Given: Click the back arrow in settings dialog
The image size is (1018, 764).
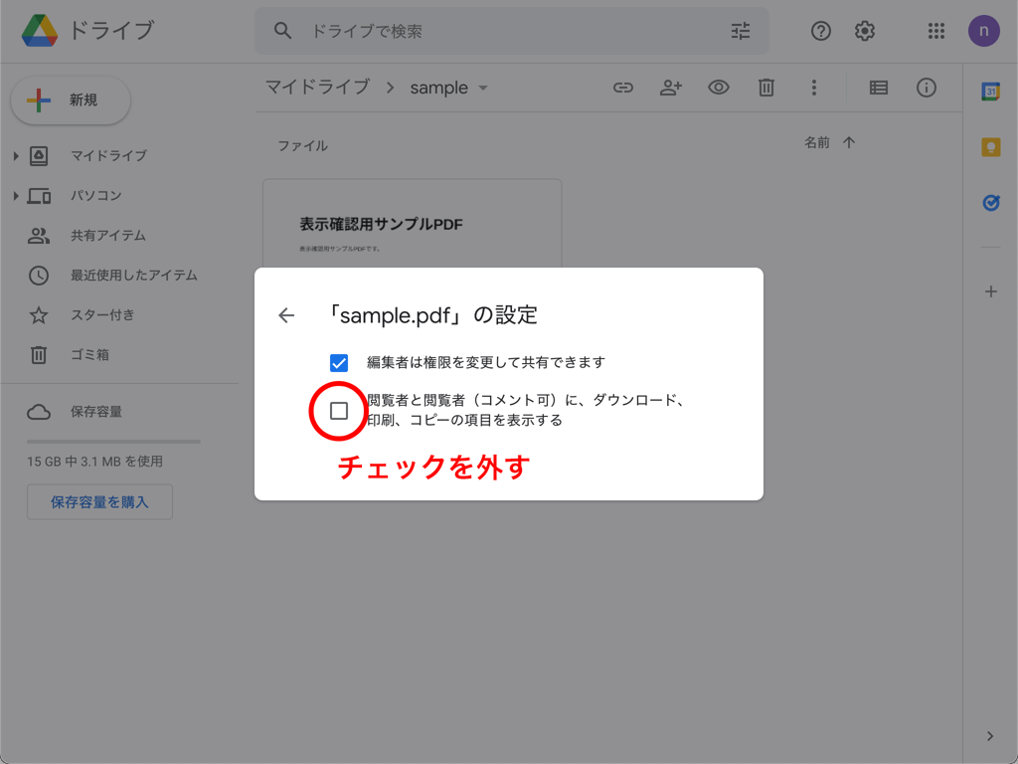Looking at the screenshot, I should pyautogui.click(x=286, y=315).
